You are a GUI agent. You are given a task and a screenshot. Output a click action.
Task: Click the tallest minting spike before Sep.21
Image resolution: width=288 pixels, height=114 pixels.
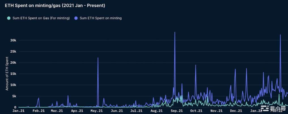[x=175, y=32]
